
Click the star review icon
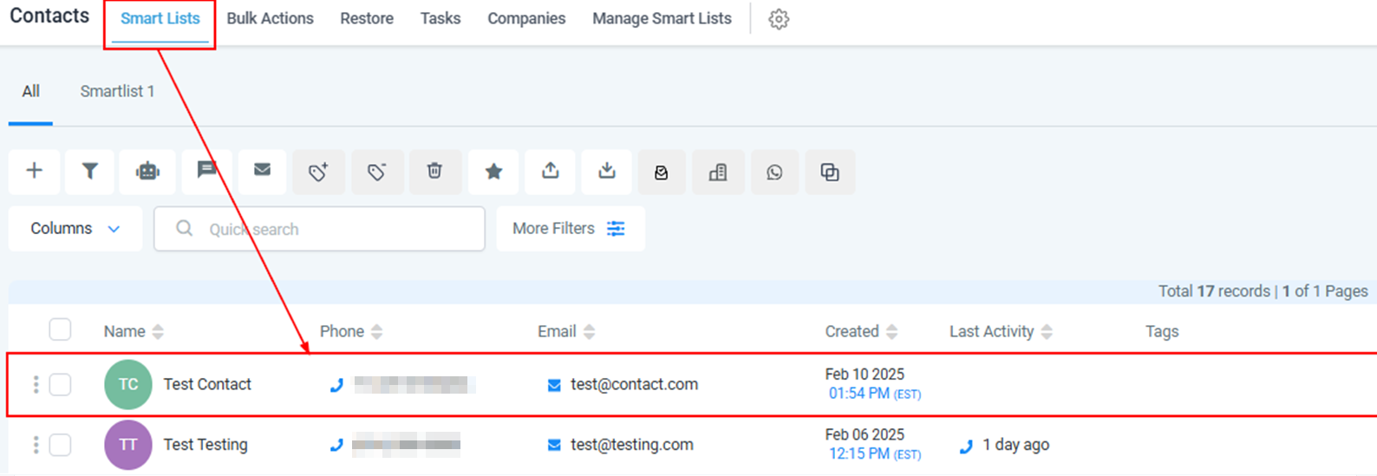[493, 172]
